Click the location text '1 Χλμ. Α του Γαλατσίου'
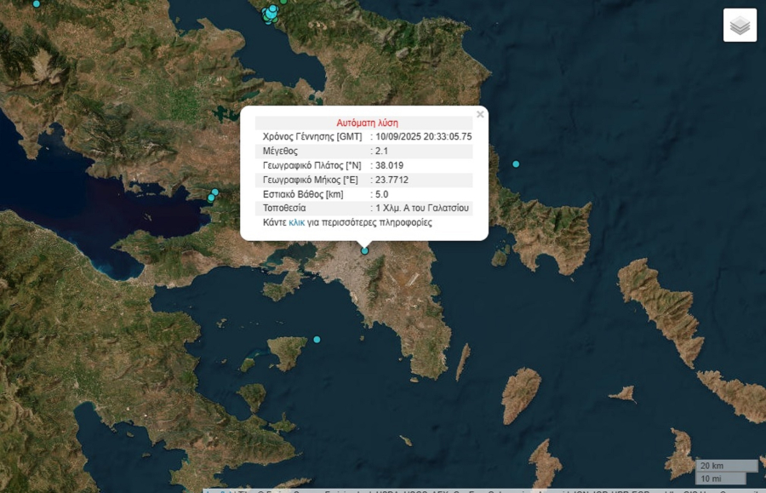 (422, 208)
